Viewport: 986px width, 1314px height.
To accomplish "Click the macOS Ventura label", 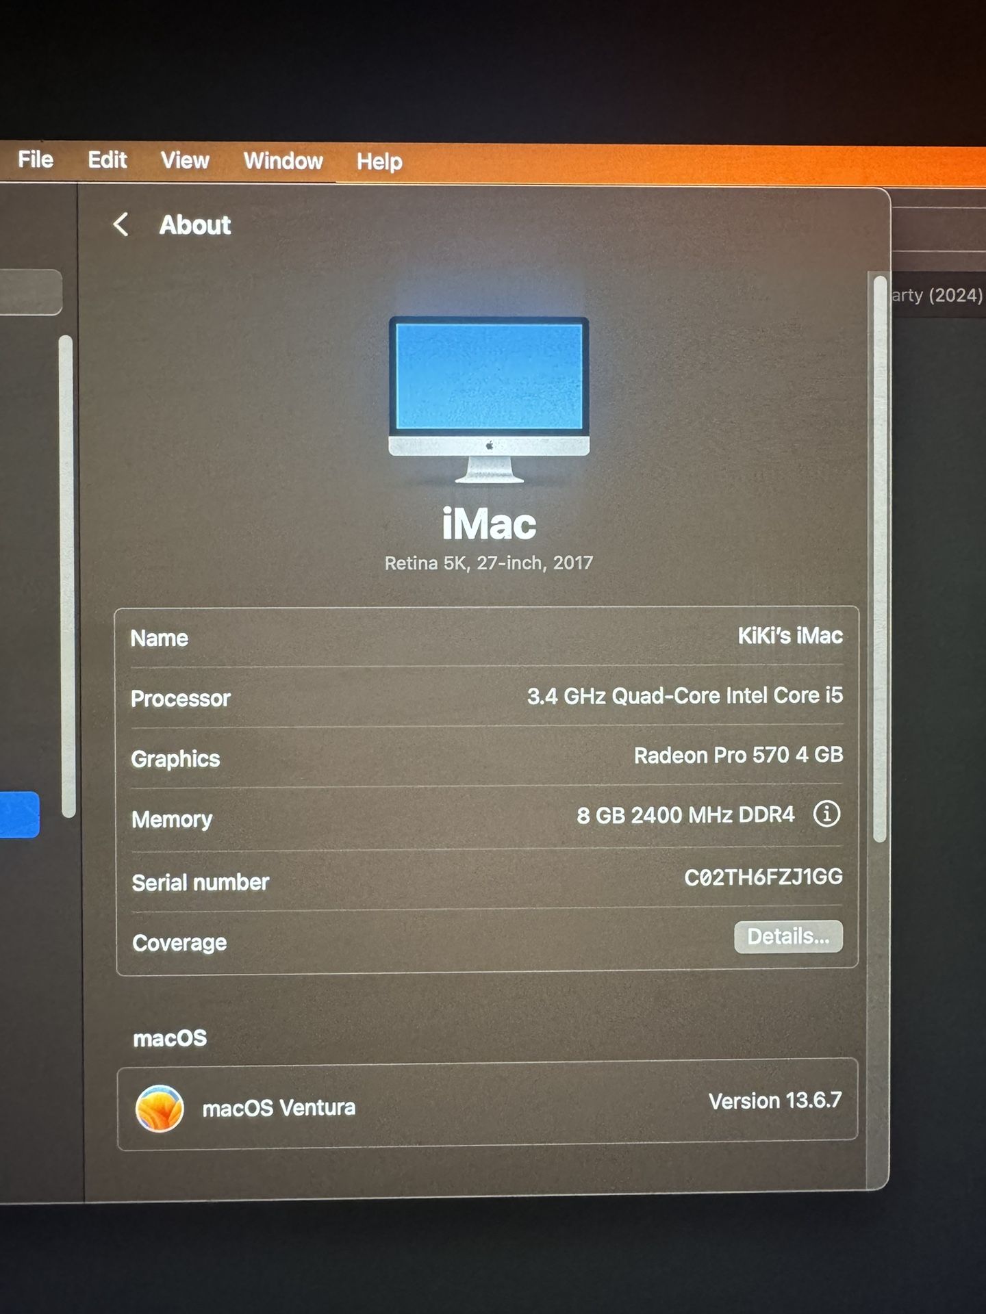I will tap(279, 1108).
